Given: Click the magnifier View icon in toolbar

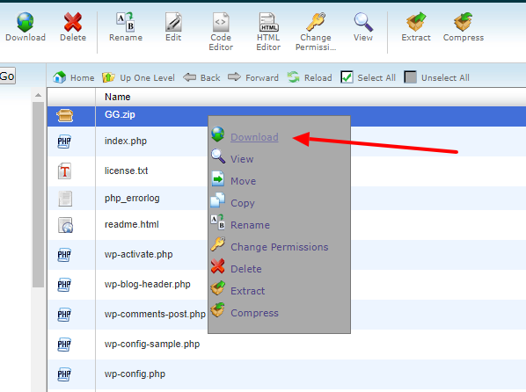Looking at the screenshot, I should pyautogui.click(x=363, y=22).
